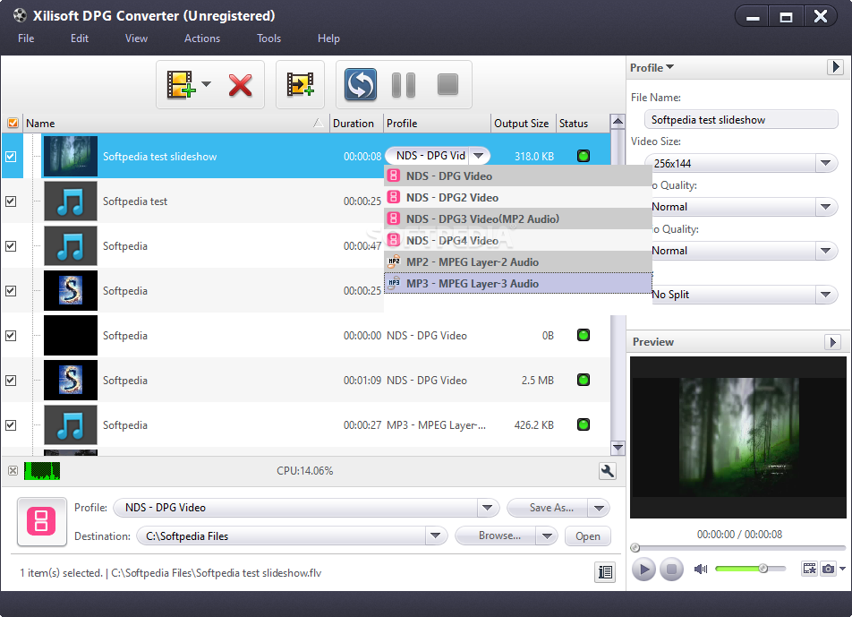Open the bottom Profile combo dropdown
Image resolution: width=852 pixels, height=617 pixels.
point(488,508)
